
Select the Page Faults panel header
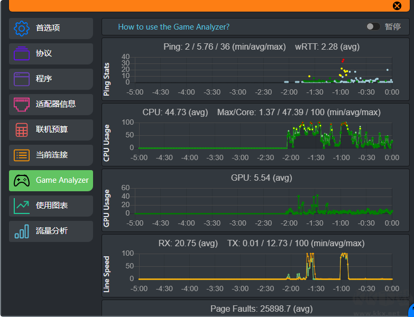(x=261, y=309)
